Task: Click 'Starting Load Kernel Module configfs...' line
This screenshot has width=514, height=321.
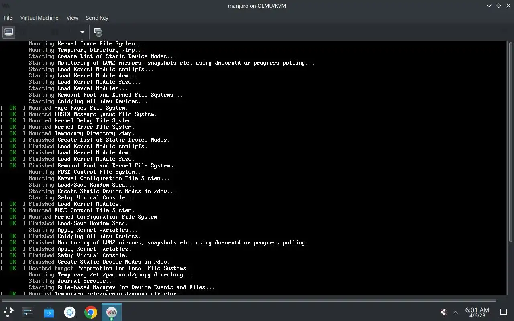Action: (x=91, y=69)
